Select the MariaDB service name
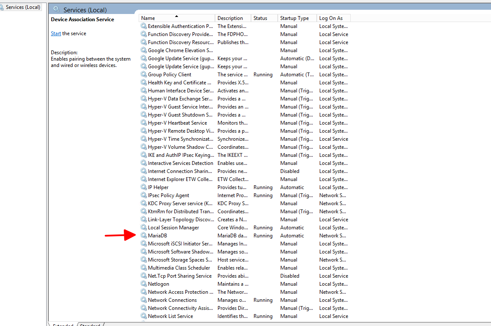Viewport: 491px width, 326px height. coord(157,236)
